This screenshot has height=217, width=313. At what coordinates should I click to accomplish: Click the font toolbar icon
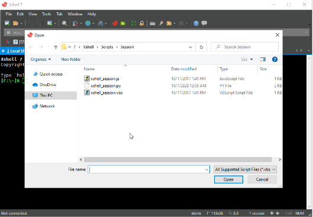[100, 23]
